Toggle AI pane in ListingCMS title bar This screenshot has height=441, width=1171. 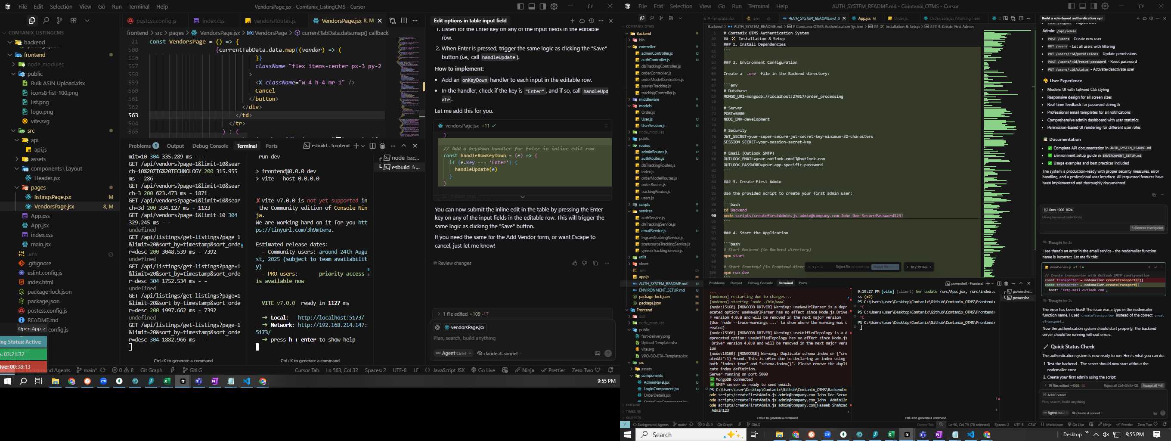pos(543,6)
